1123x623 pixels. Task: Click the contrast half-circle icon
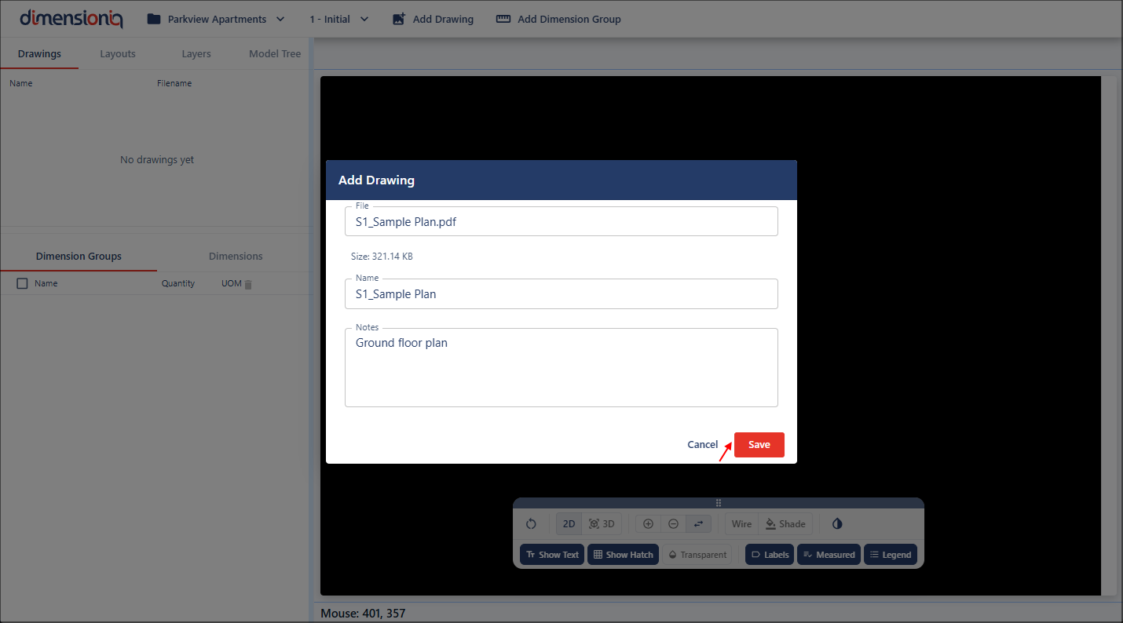coord(837,524)
